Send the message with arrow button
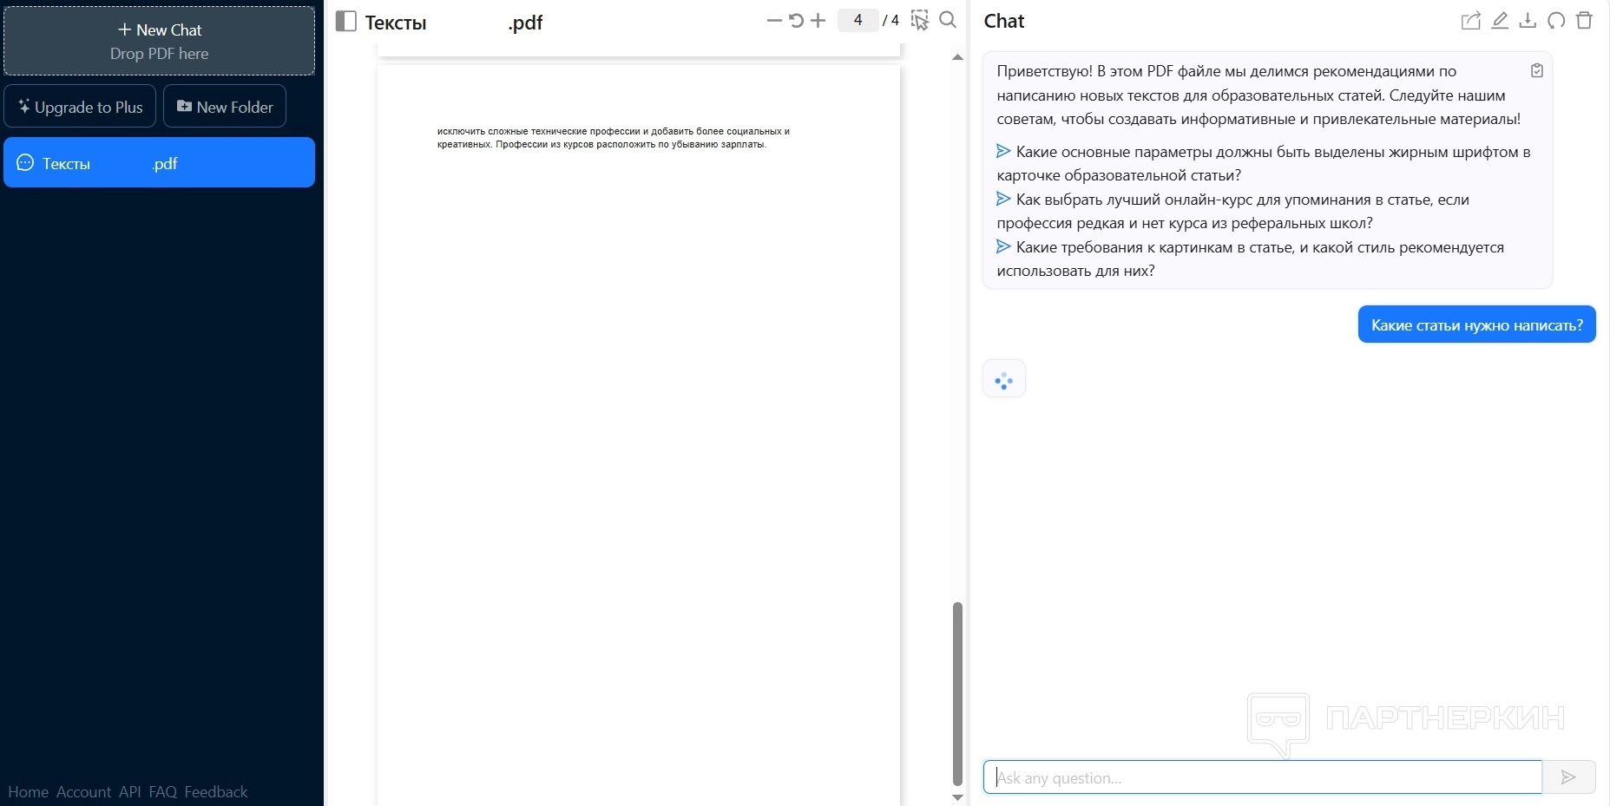This screenshot has width=1610, height=806. tap(1568, 777)
